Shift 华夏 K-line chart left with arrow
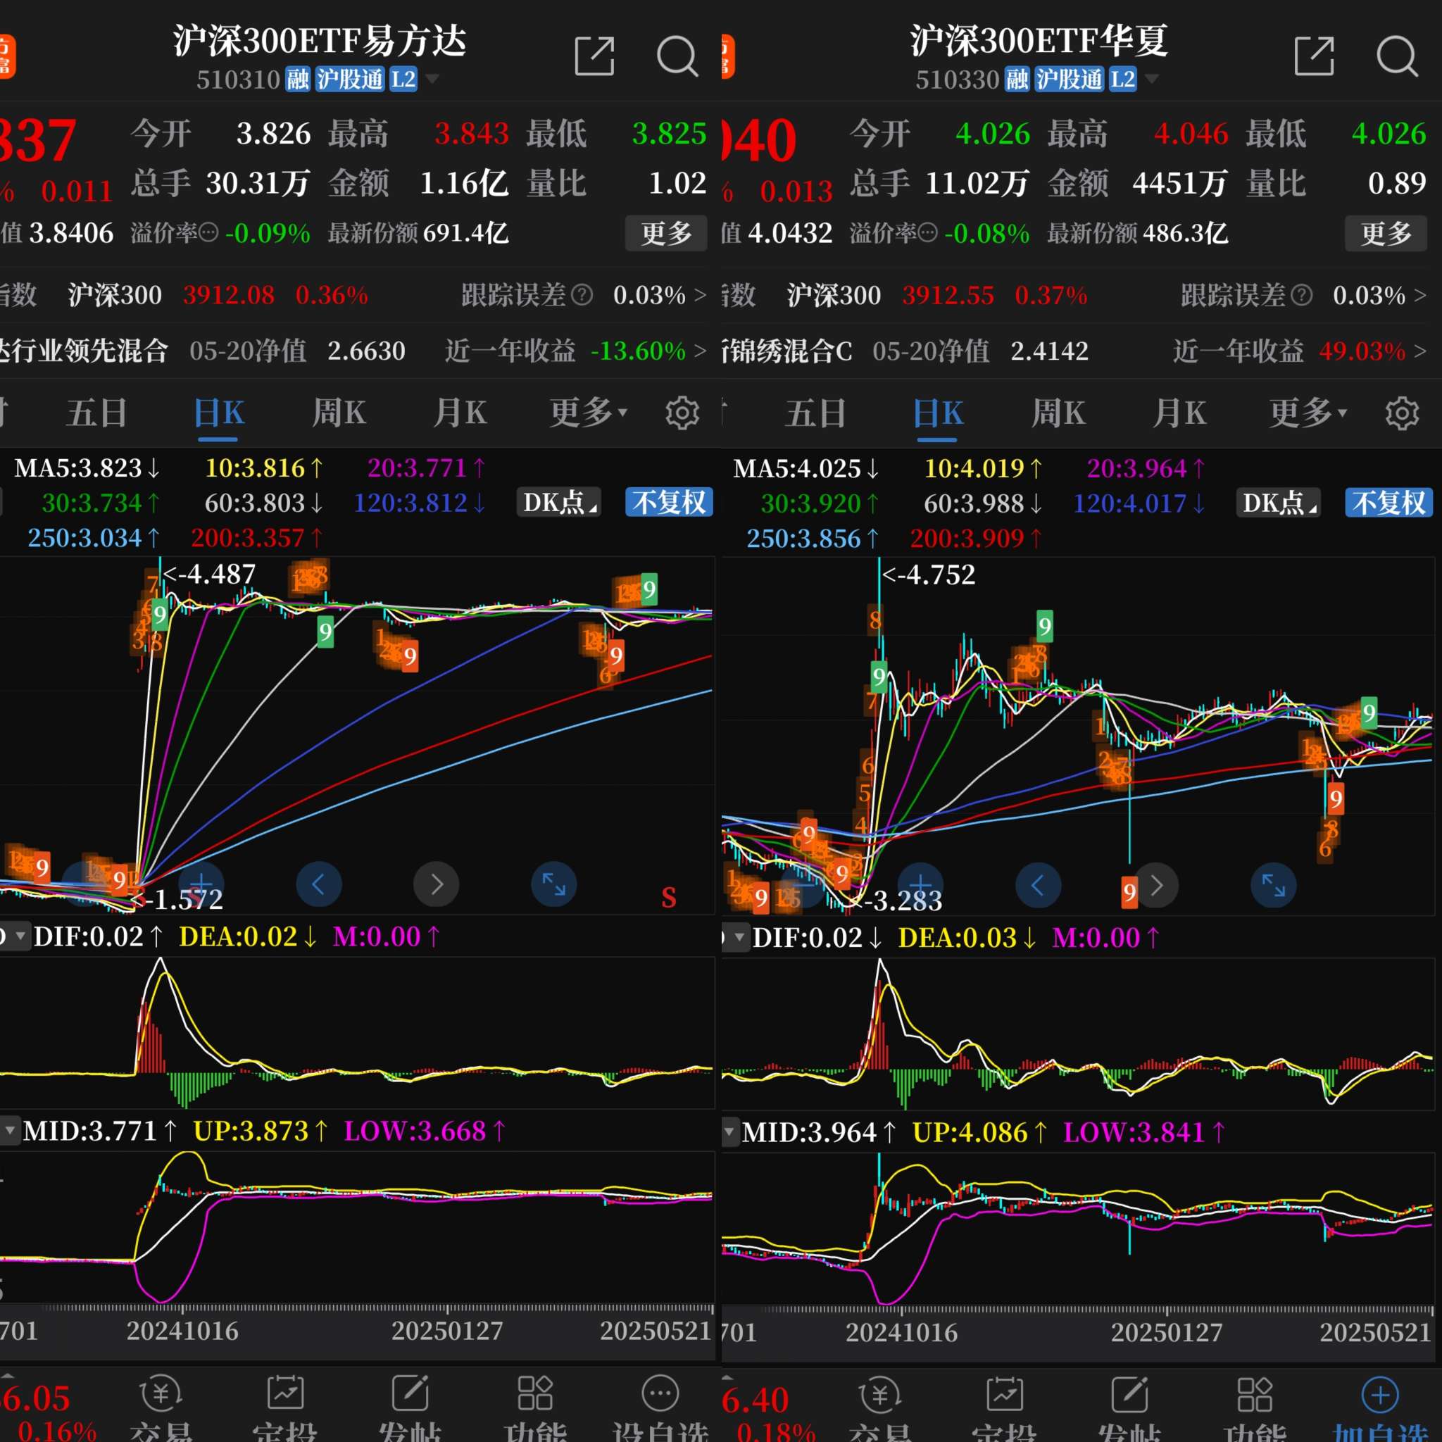 [x=1039, y=884]
